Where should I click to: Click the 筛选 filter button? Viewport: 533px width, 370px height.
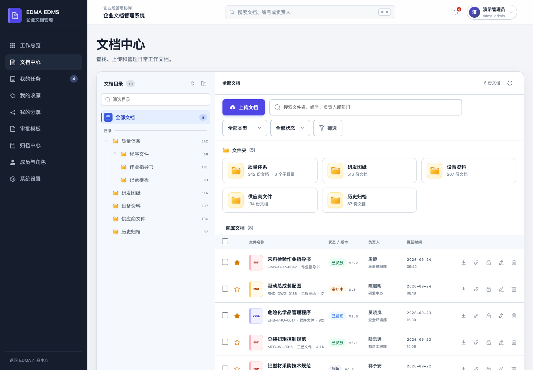pos(328,128)
